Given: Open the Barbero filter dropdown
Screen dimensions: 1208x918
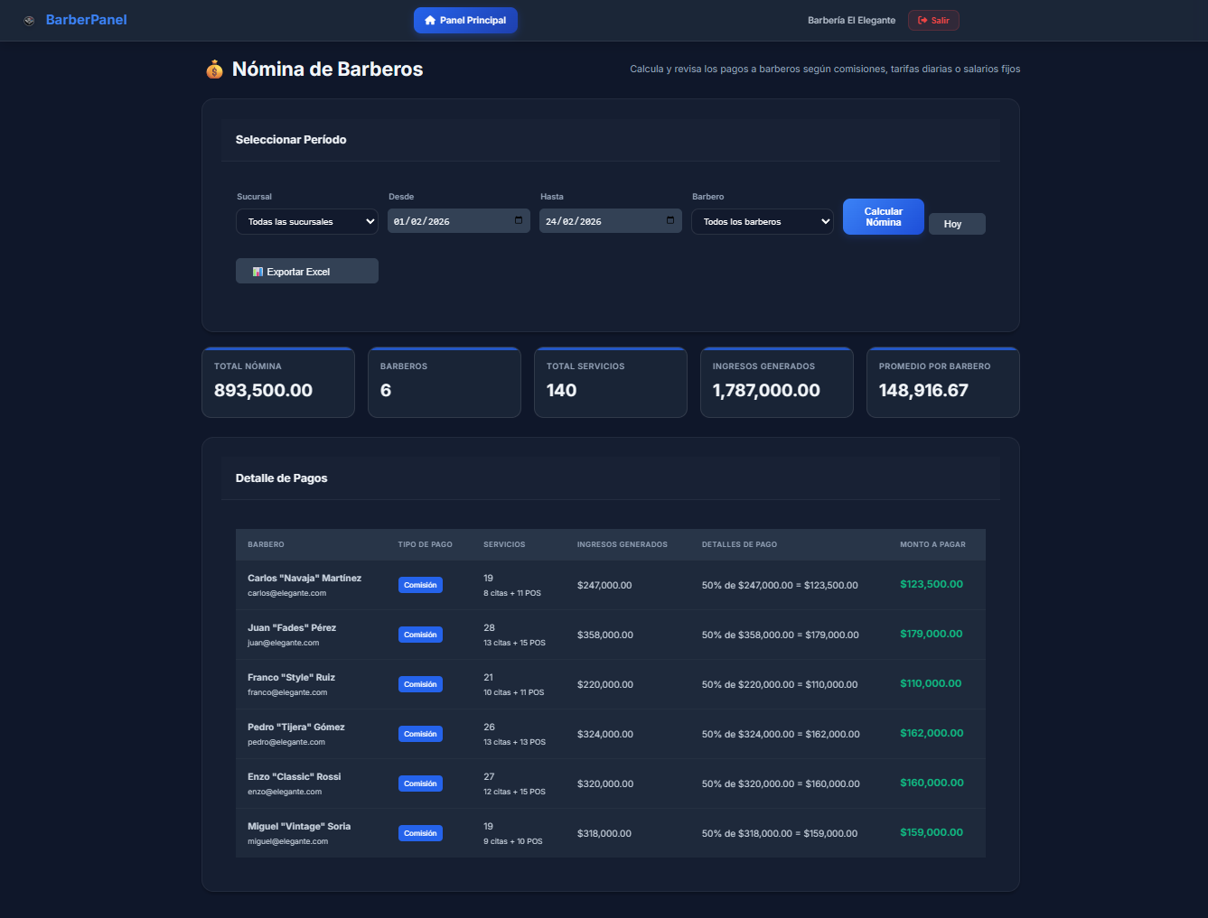Looking at the screenshot, I should pyautogui.click(x=762, y=222).
